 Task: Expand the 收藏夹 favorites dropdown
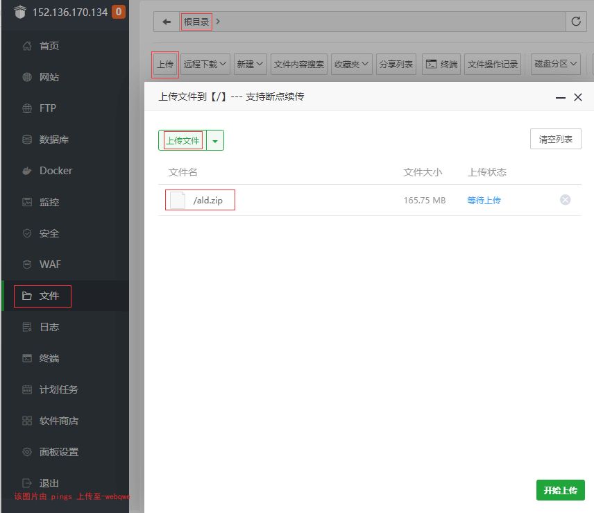351,65
